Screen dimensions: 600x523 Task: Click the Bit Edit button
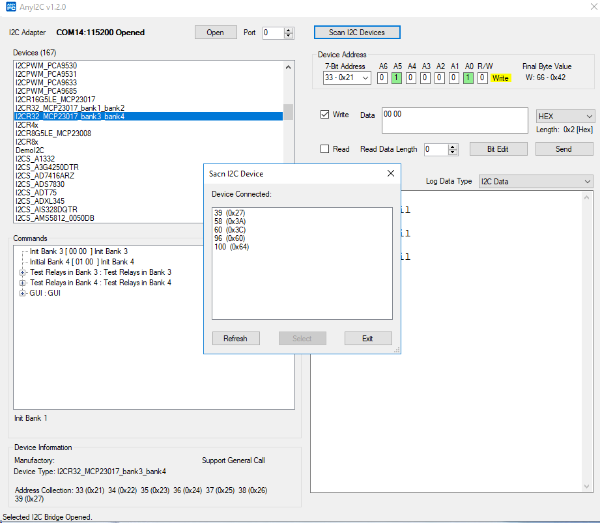[498, 149]
